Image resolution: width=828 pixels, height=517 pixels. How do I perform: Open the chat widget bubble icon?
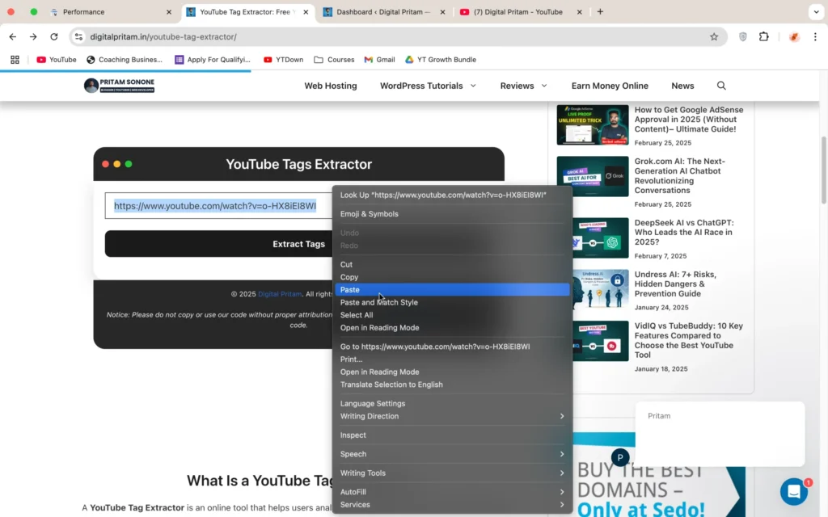click(794, 491)
